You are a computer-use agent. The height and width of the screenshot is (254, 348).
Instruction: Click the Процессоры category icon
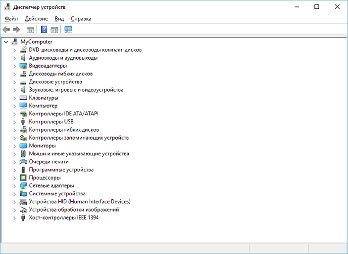(23, 178)
